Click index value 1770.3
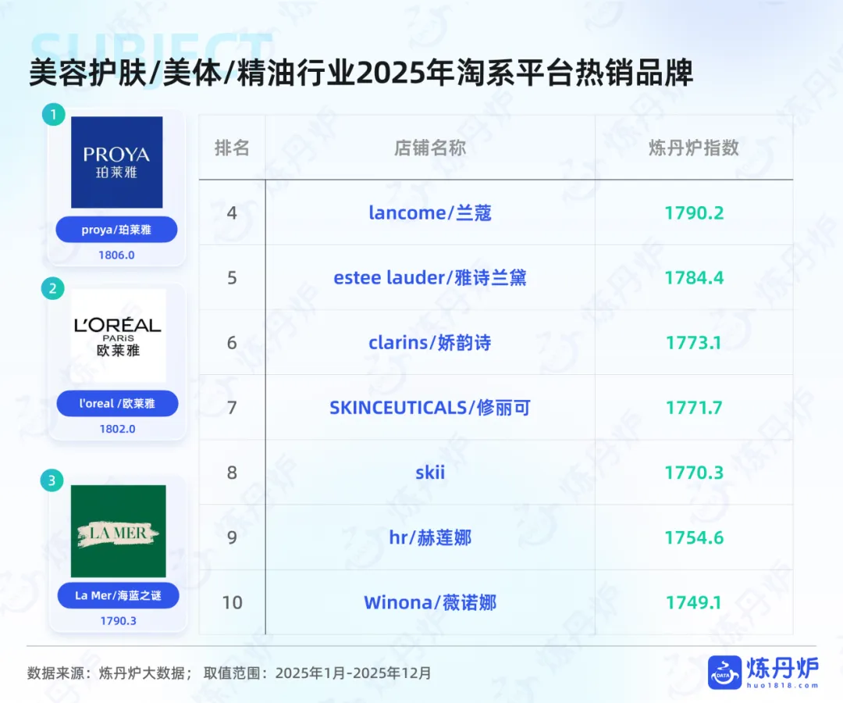 point(694,473)
